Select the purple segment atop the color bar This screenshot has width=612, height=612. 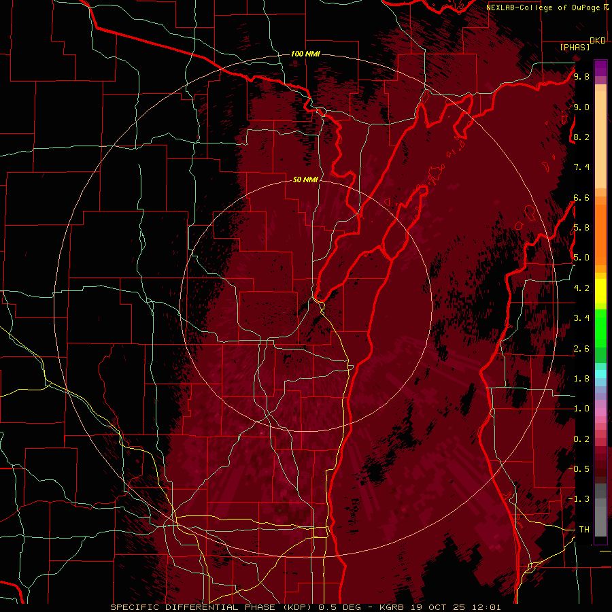[x=600, y=69]
